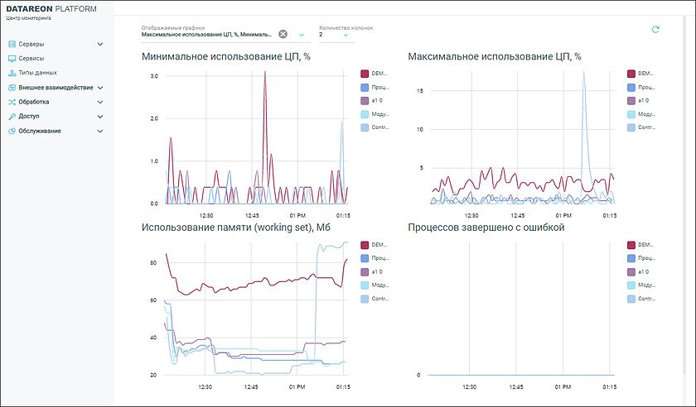Click the refresh icon at top right

(x=655, y=30)
